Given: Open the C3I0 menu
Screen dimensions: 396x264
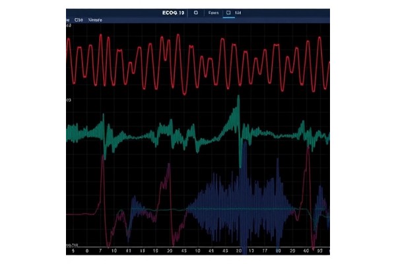Looking at the screenshot, I should [x=79, y=20].
